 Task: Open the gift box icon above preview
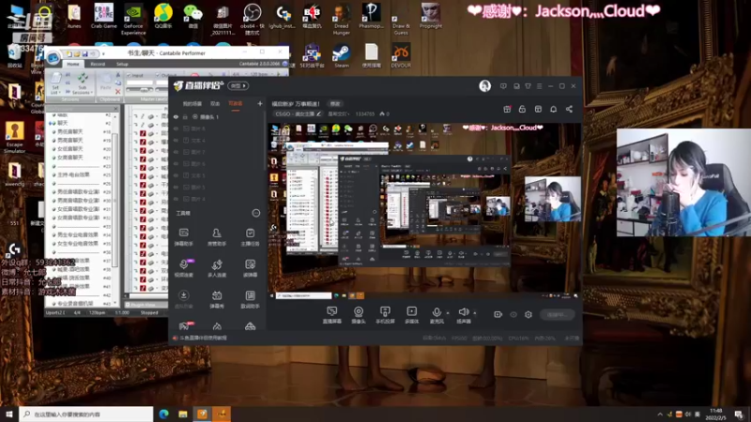tap(507, 109)
